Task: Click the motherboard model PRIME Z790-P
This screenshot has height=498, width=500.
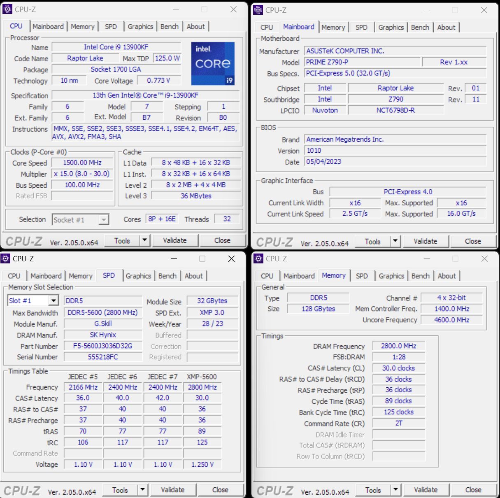Action: click(363, 62)
